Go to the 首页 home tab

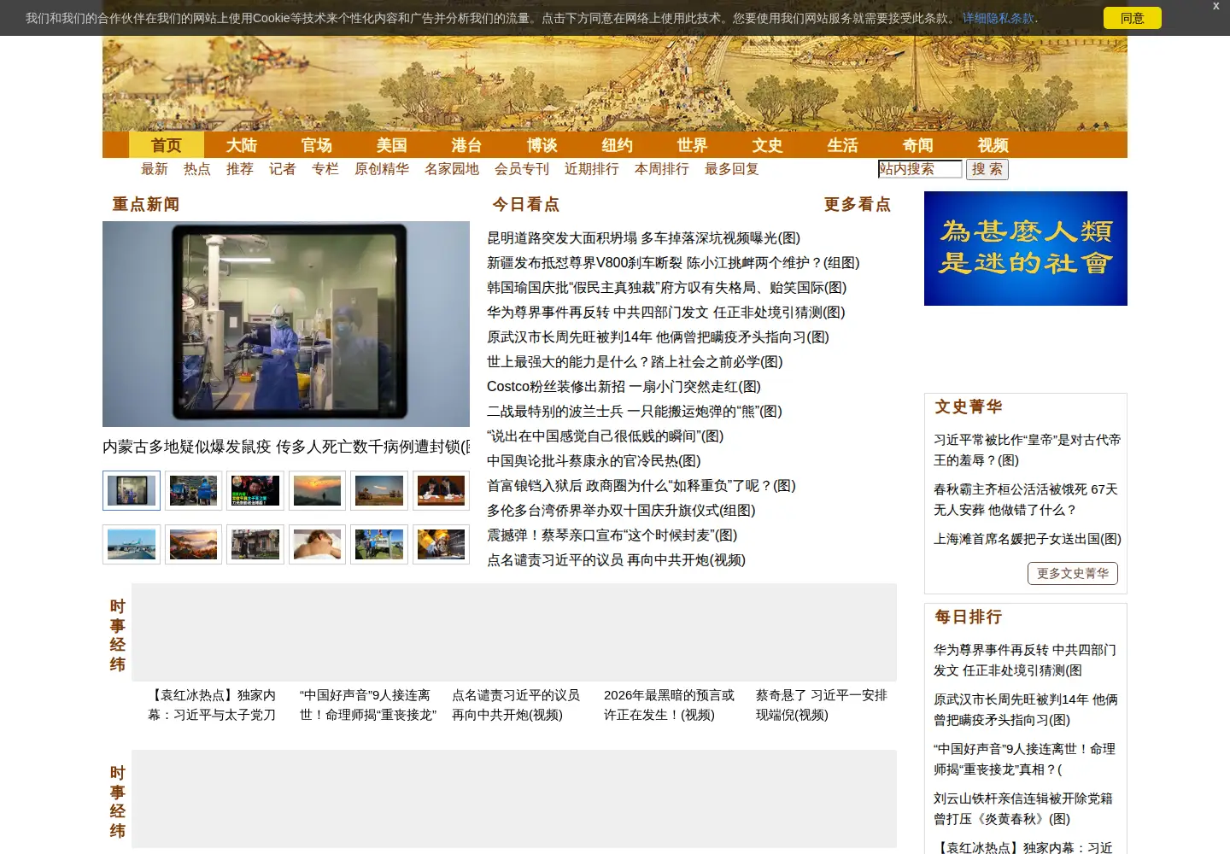pos(167,145)
